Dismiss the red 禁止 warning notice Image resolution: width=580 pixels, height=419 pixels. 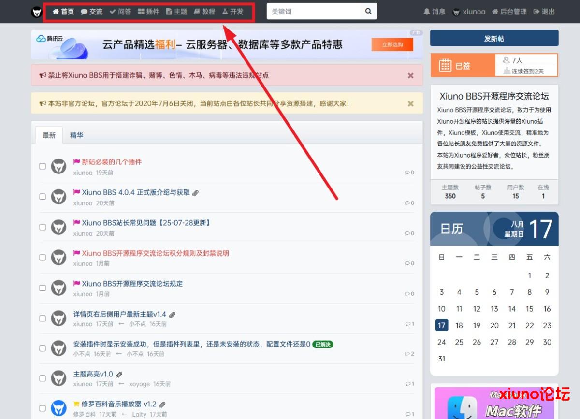(x=410, y=75)
